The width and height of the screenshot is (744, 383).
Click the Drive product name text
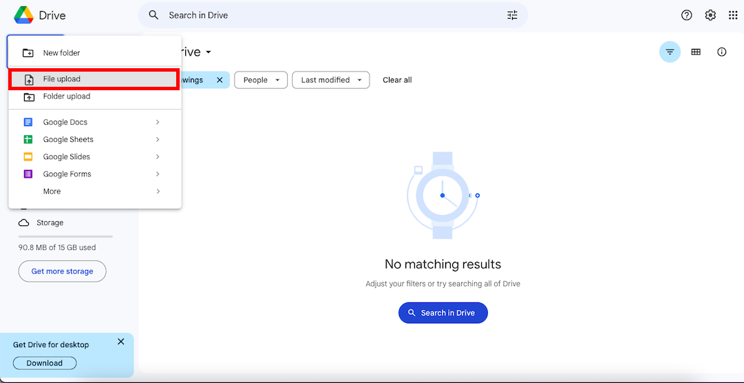coord(52,15)
